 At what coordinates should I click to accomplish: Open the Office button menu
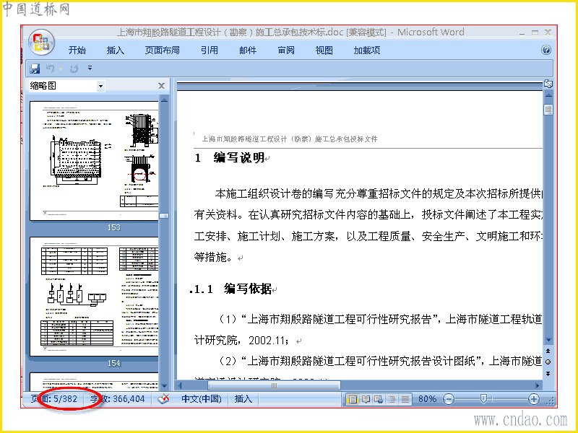42,42
